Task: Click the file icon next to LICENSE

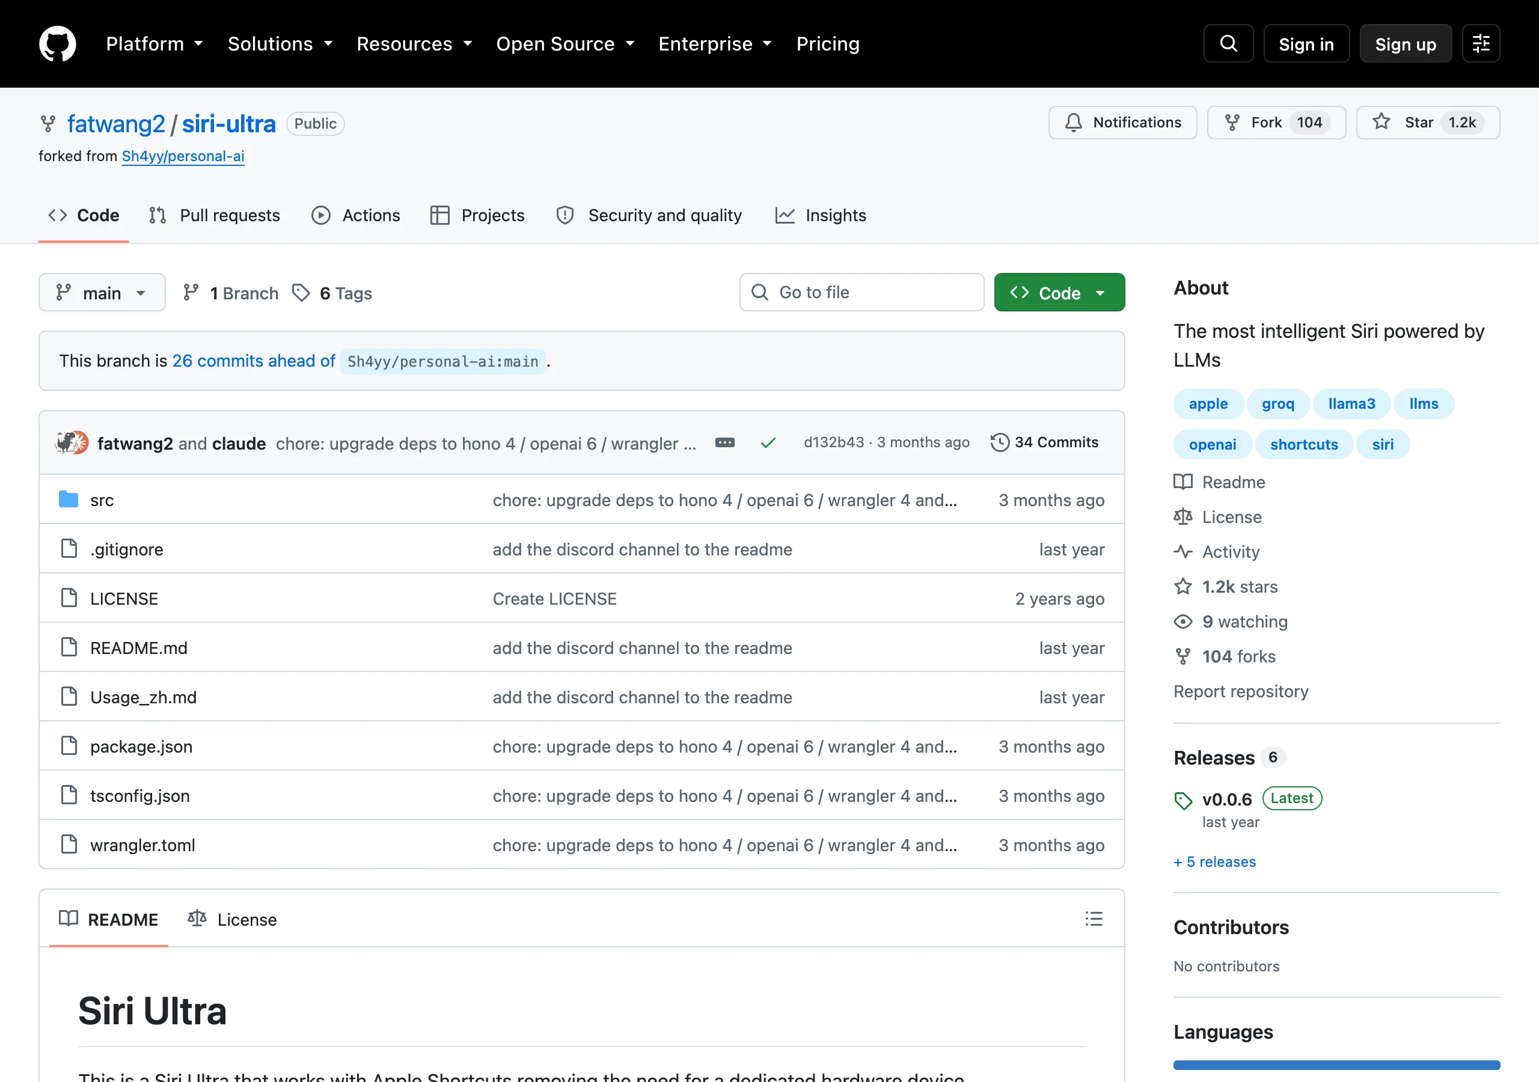Action: (x=69, y=598)
